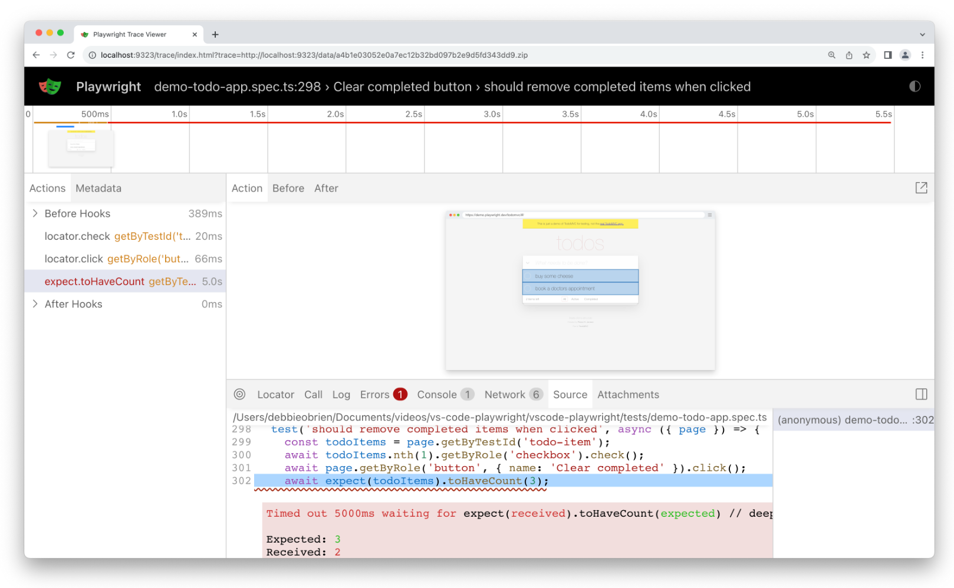Screen dimensions: 954x588
Task: Select the (anonymous) demo-todo stack frame
Action: (x=855, y=420)
